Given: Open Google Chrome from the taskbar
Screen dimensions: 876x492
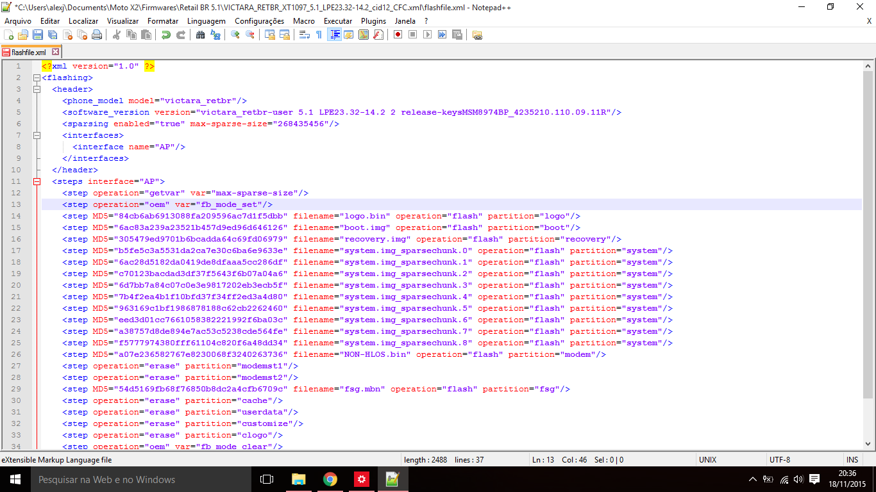Looking at the screenshot, I should pos(330,479).
